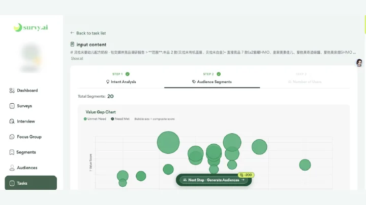Click the back arrow to task list
This screenshot has width=366, height=205.
coord(72,33)
